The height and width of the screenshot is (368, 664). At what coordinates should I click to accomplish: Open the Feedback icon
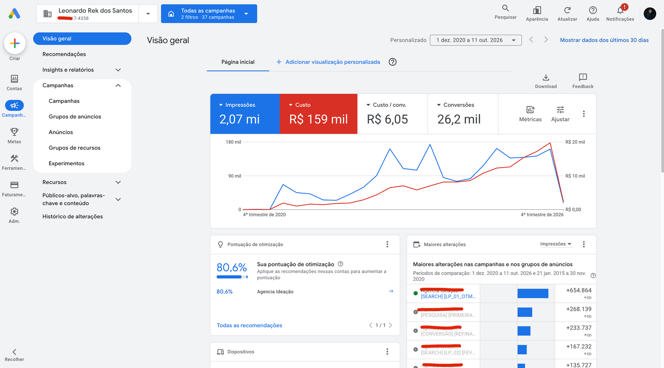(583, 78)
